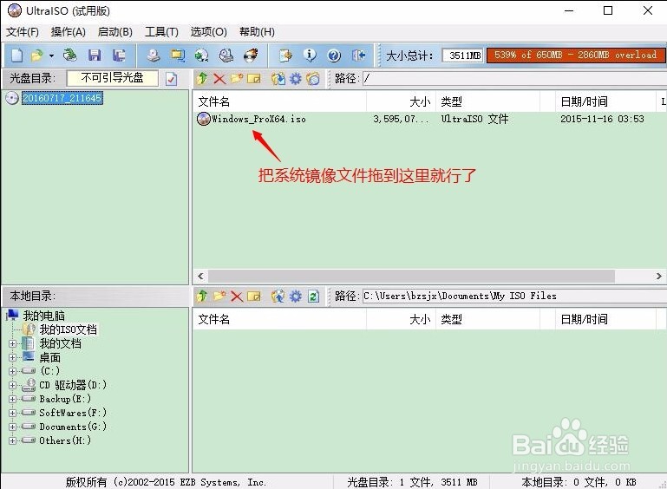Click the gear icon in the image pane toolbar
Screen dimensions: 667x489
click(296, 79)
